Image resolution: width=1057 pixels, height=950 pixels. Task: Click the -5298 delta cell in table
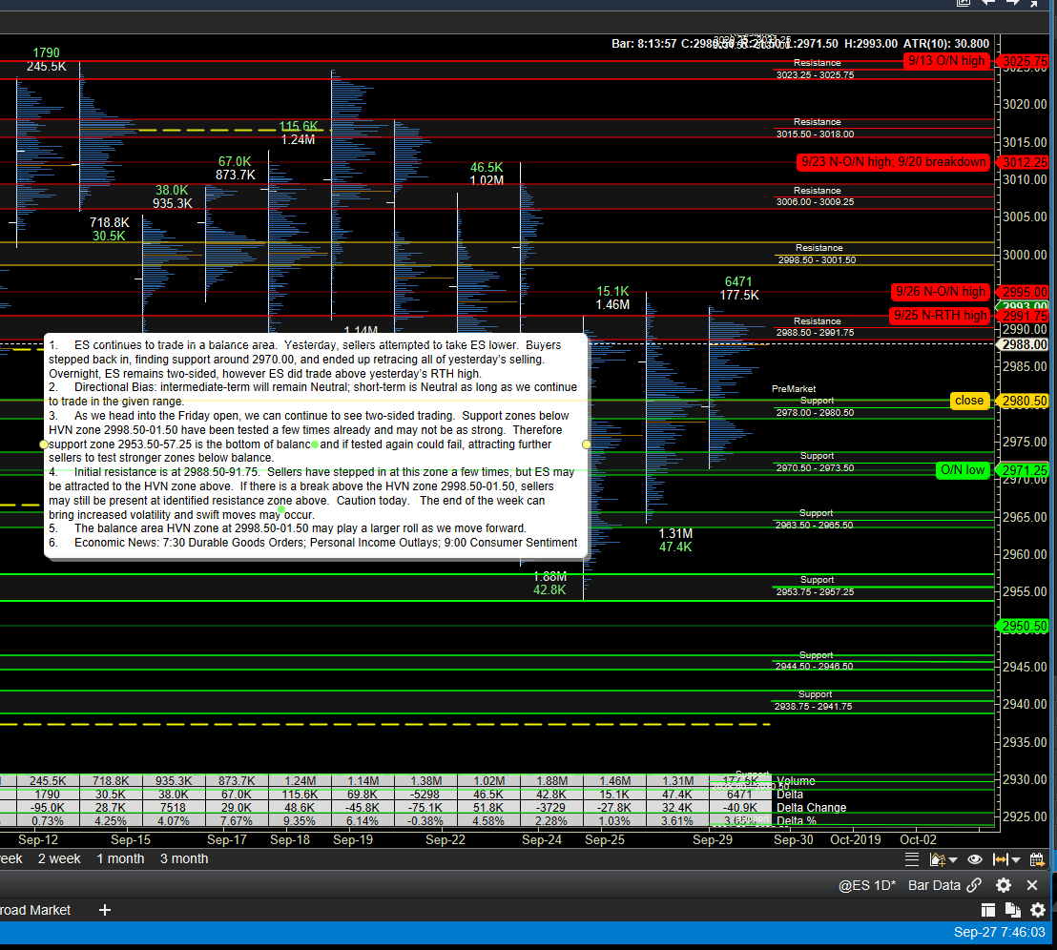coord(425,795)
